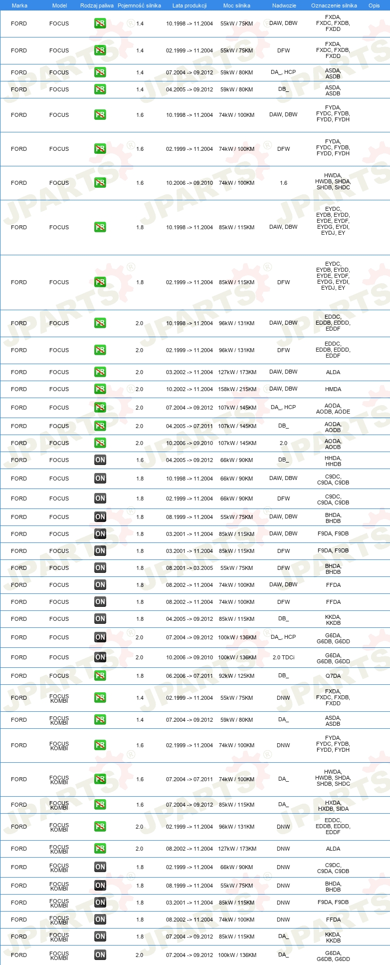The image size is (390, 965).
Task: Click the Model column header
Action: [59, 5]
